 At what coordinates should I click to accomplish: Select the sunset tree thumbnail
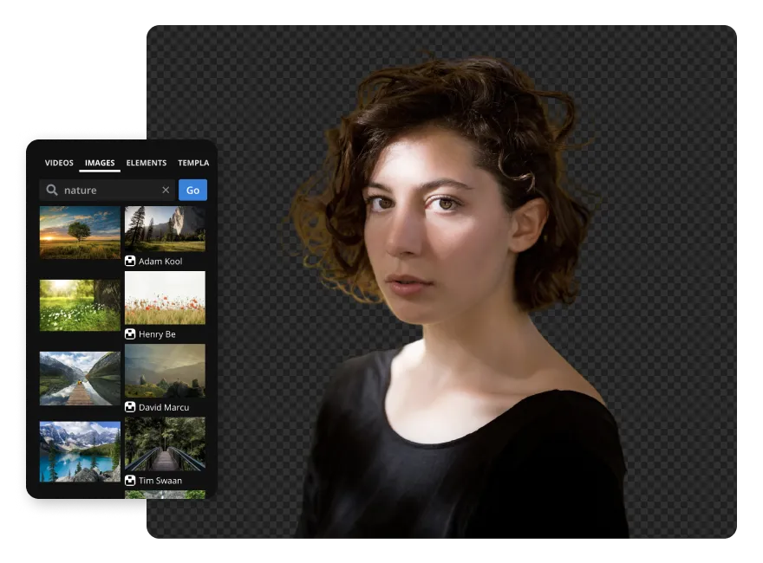[x=79, y=231]
